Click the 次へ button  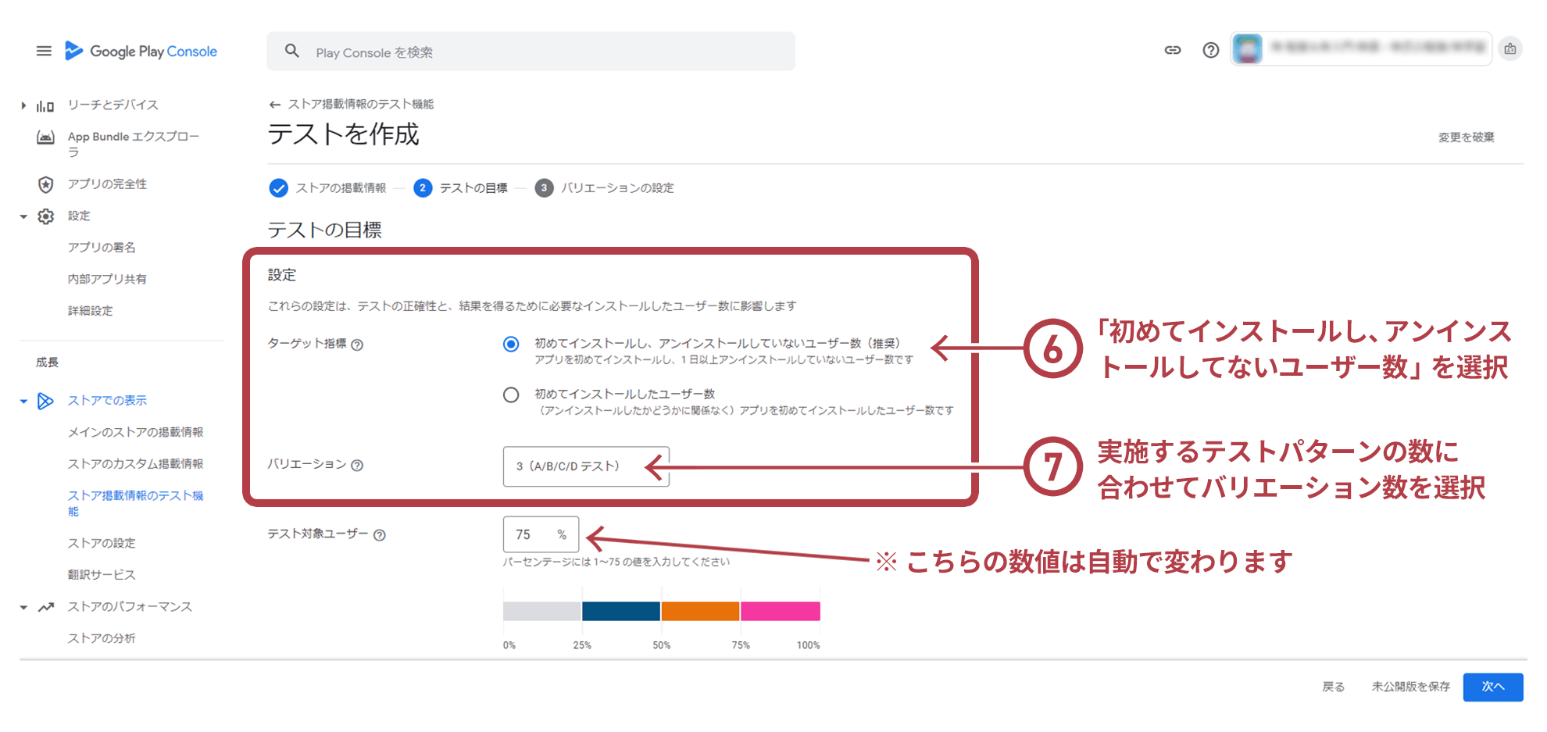click(x=1492, y=687)
